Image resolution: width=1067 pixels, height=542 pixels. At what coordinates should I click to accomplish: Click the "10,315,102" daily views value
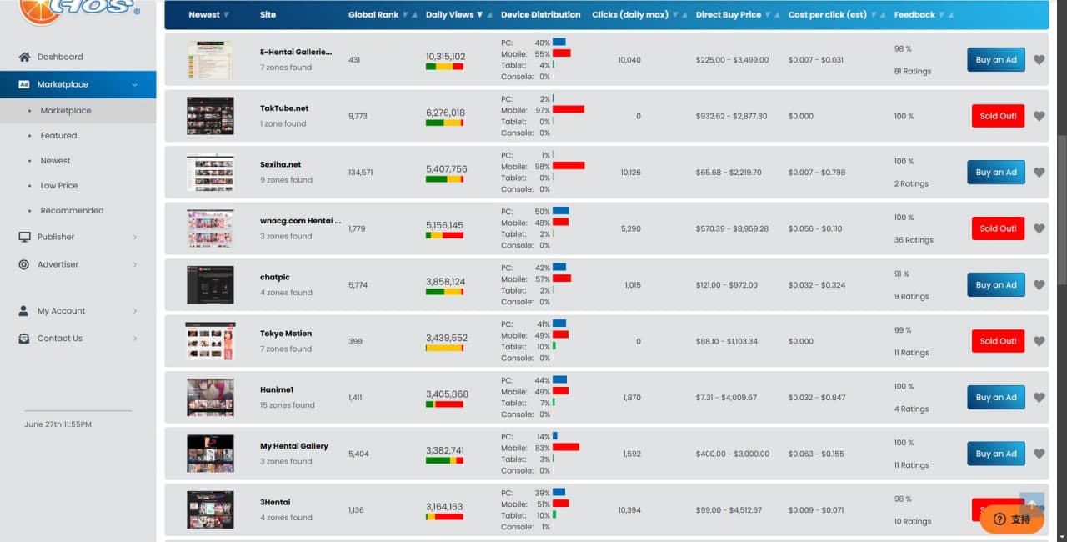point(445,57)
